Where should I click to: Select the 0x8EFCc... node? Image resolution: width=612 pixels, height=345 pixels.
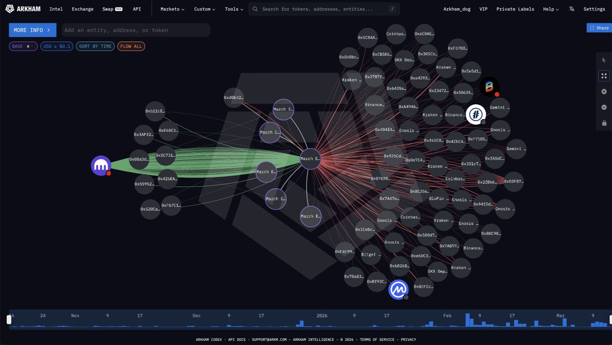(424, 287)
